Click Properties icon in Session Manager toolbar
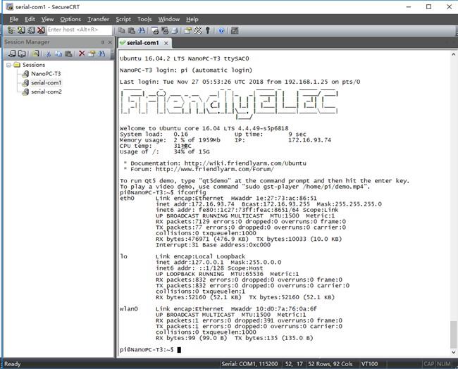The width and height of the screenshot is (458, 369). (92, 54)
